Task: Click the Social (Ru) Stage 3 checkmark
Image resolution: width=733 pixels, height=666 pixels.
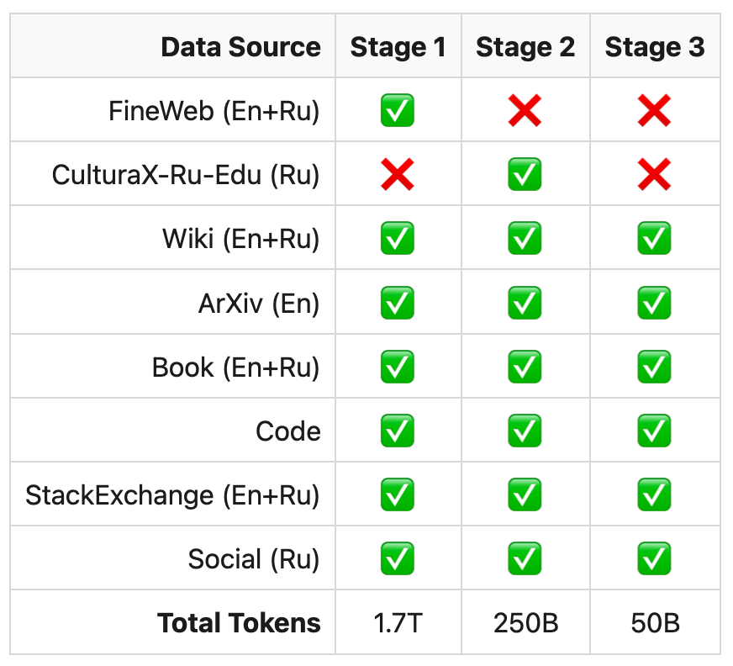Action: coord(654,558)
